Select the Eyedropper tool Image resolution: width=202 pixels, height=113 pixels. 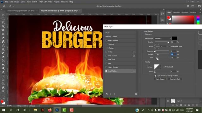(3, 38)
